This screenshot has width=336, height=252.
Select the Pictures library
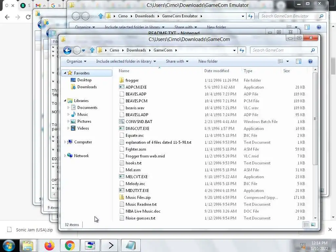pos(84,121)
